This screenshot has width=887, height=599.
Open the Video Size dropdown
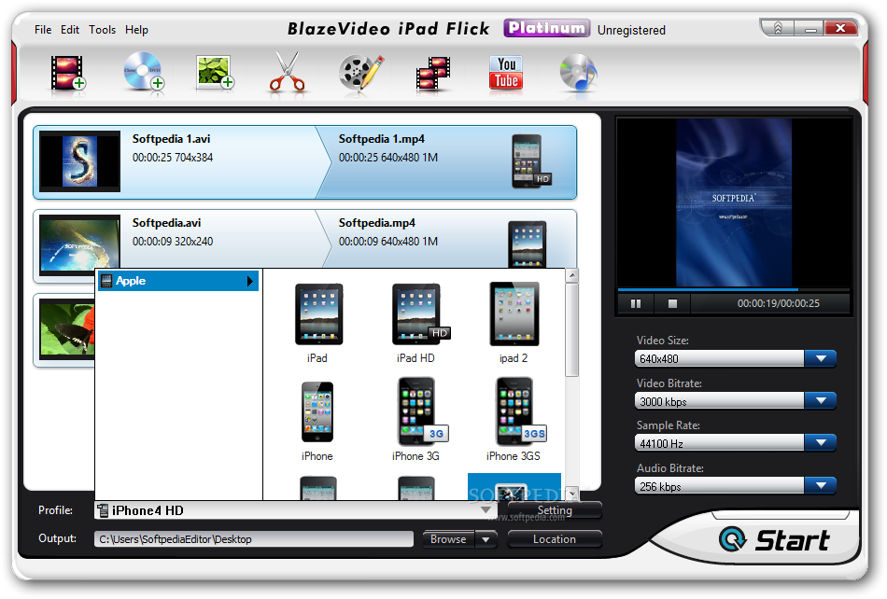tap(821, 358)
